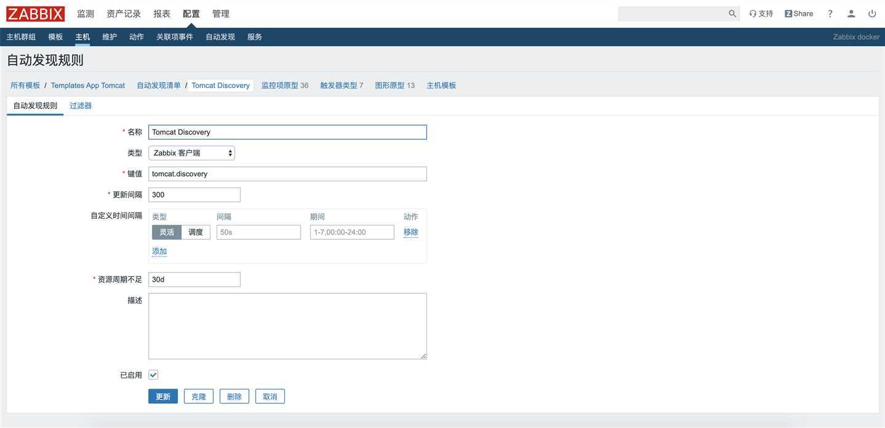Edit the 资源周期不足 field 30d
Screen dimensions: 885x428
pyautogui.click(x=194, y=279)
